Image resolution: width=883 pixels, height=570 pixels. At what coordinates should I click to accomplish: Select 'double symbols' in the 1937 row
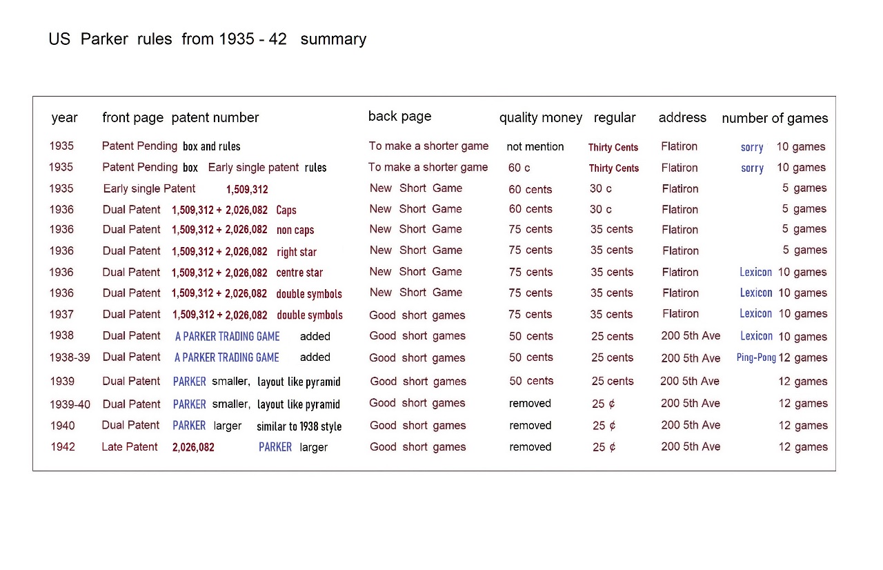[310, 315]
